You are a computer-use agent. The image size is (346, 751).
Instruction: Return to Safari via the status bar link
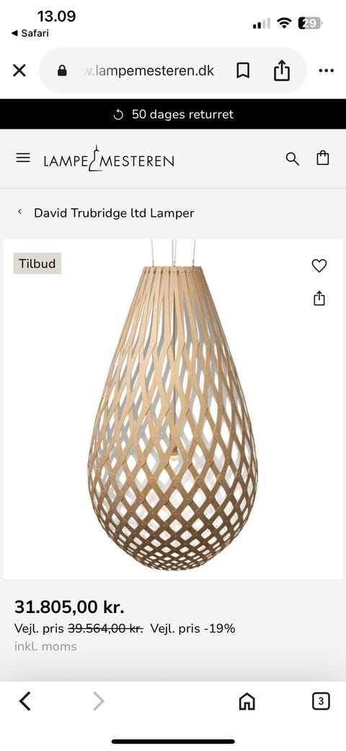(x=30, y=33)
